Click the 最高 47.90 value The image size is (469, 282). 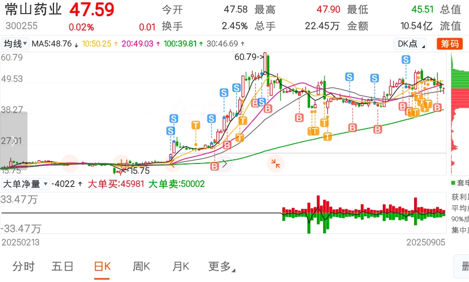[x=328, y=9]
